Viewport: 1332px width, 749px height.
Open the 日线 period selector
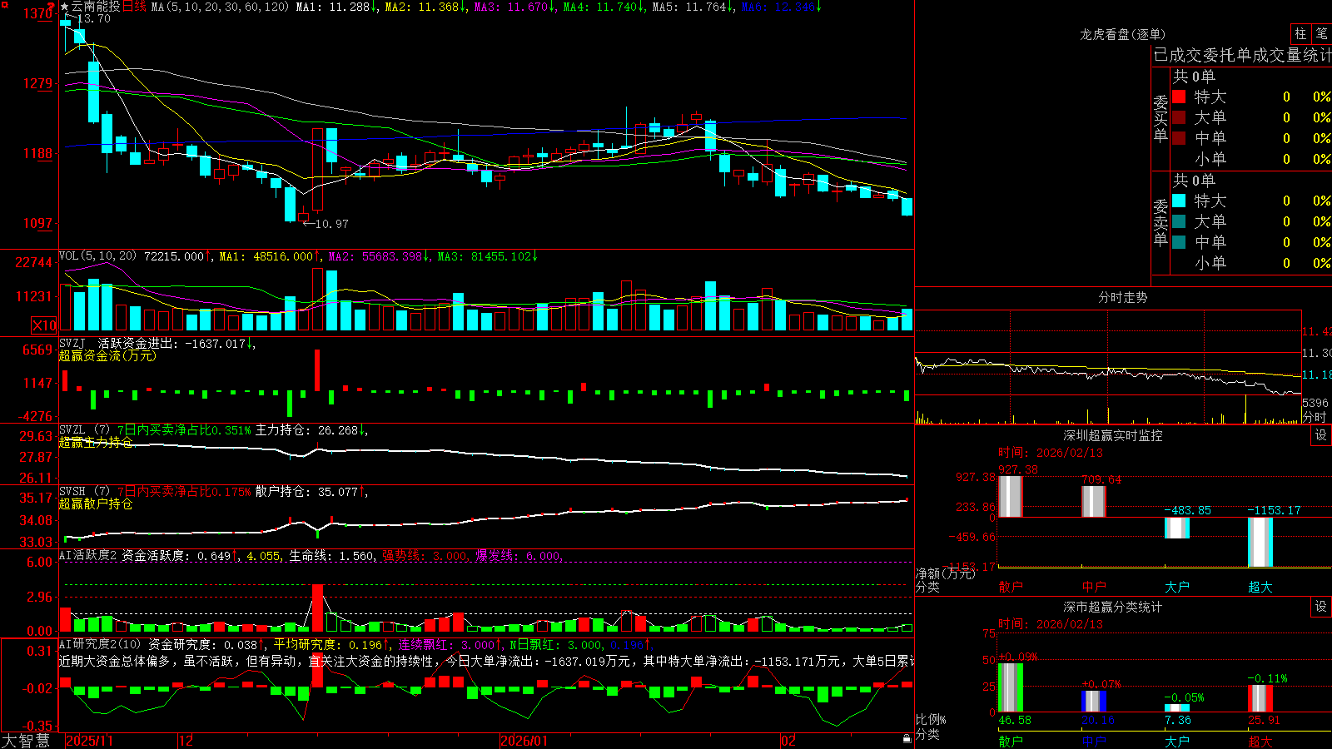pyautogui.click(x=134, y=7)
